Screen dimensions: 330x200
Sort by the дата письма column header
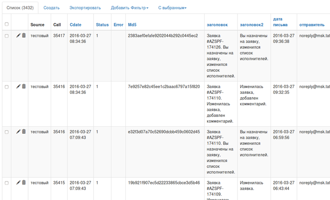[279, 22]
